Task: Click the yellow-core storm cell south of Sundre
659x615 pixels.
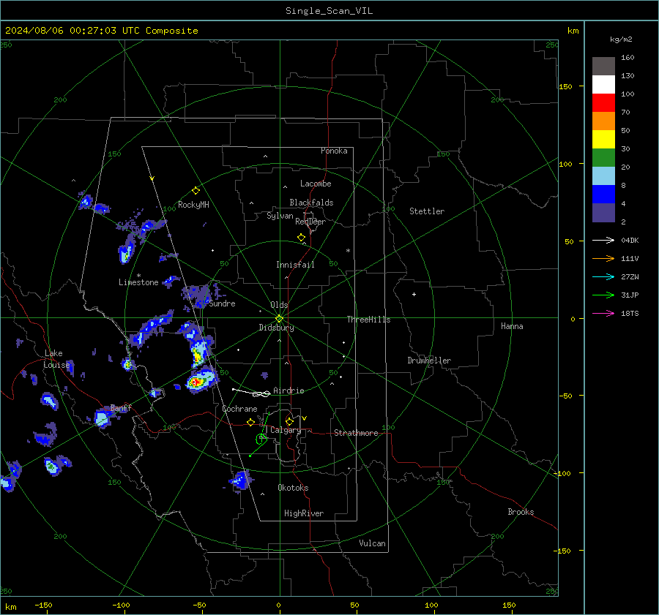Action: click(198, 356)
